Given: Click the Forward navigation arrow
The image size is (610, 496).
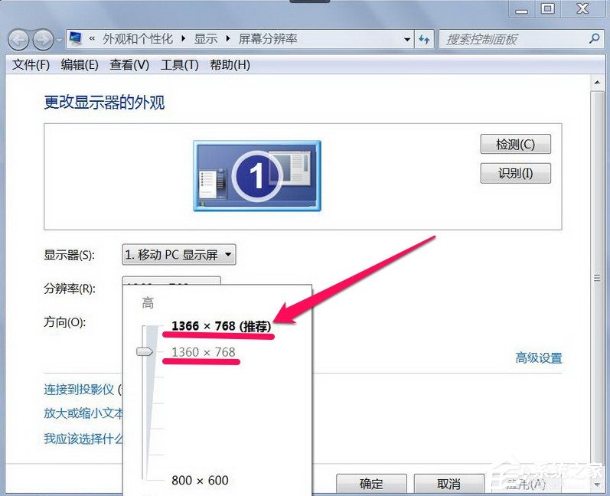Looking at the screenshot, I should click(43, 39).
